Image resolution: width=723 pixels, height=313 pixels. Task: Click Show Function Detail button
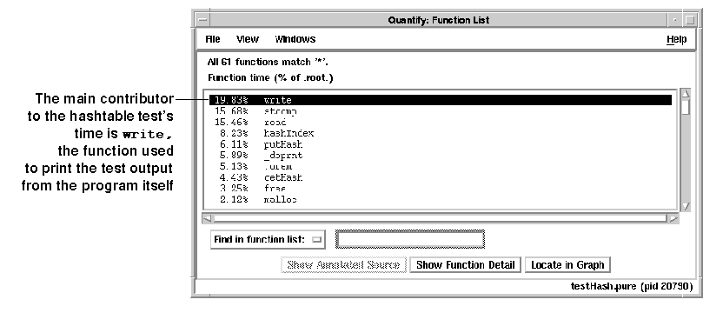[465, 265]
